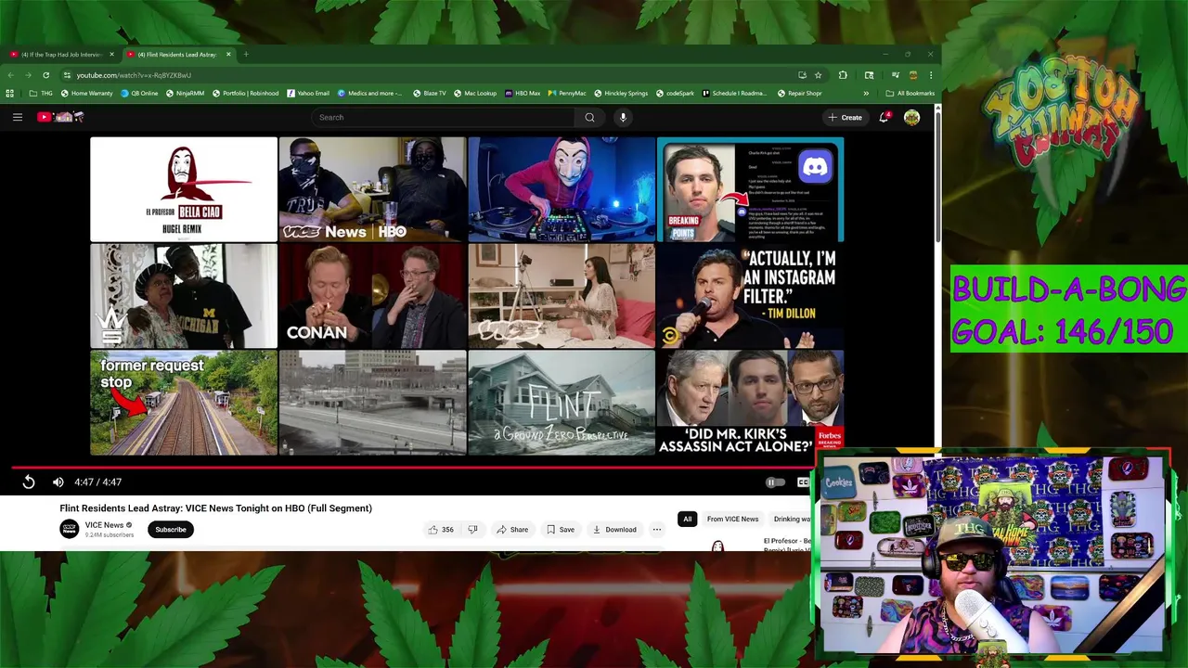1188x668 pixels.
Task: Click the browser back arrow
Action: click(x=10, y=75)
